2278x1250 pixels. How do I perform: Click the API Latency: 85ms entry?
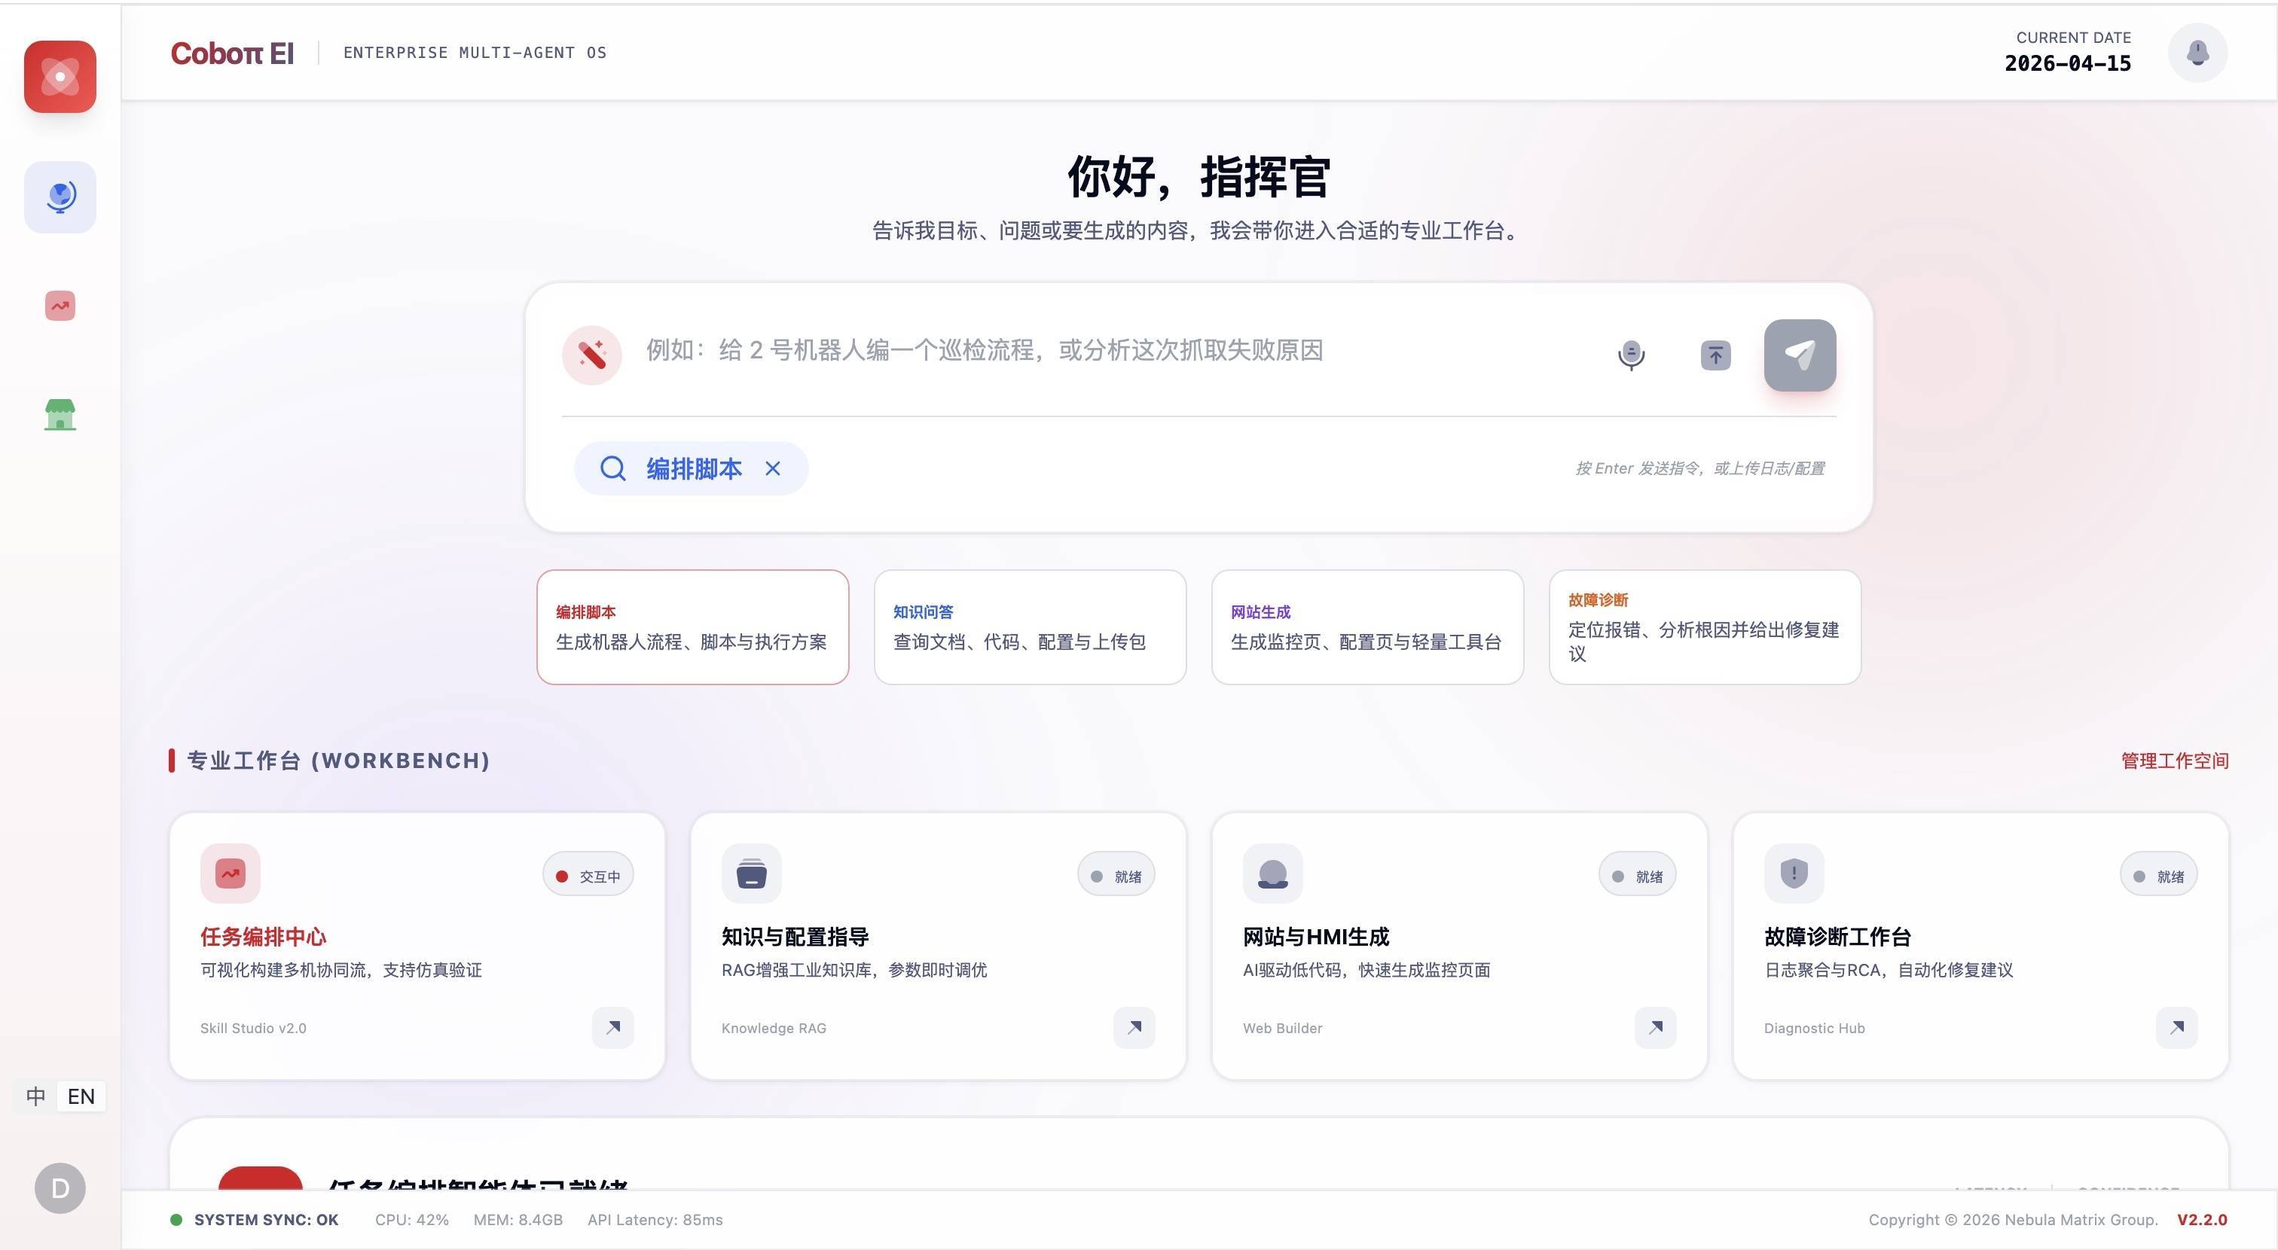tap(655, 1220)
